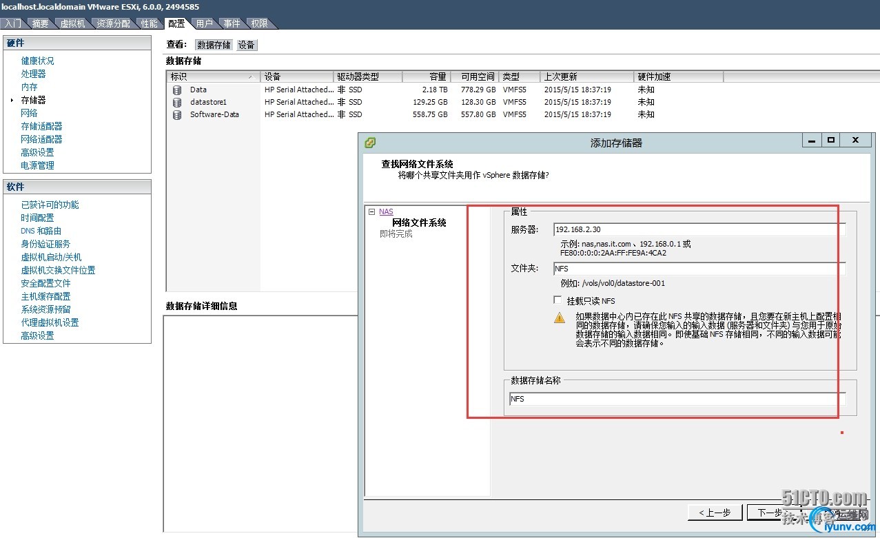The height and width of the screenshot is (538, 880).
Task: Open 安全配置文件 in software list
Action: 45,283
